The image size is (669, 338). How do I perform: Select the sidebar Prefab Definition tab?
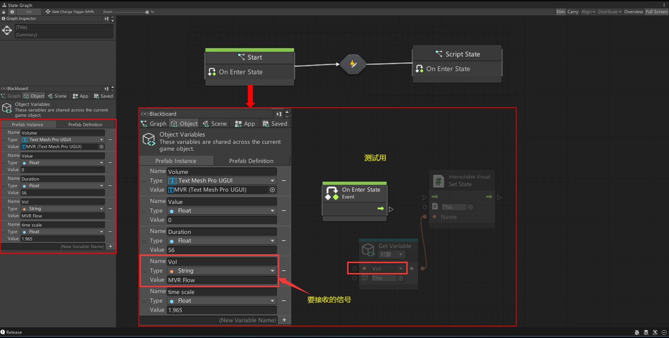coord(85,125)
